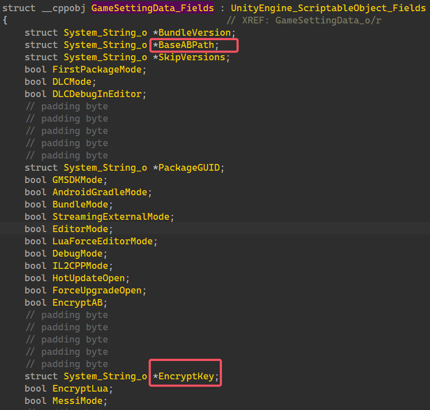Select the PackageGUID string field
The image size is (430, 410).
189,168
